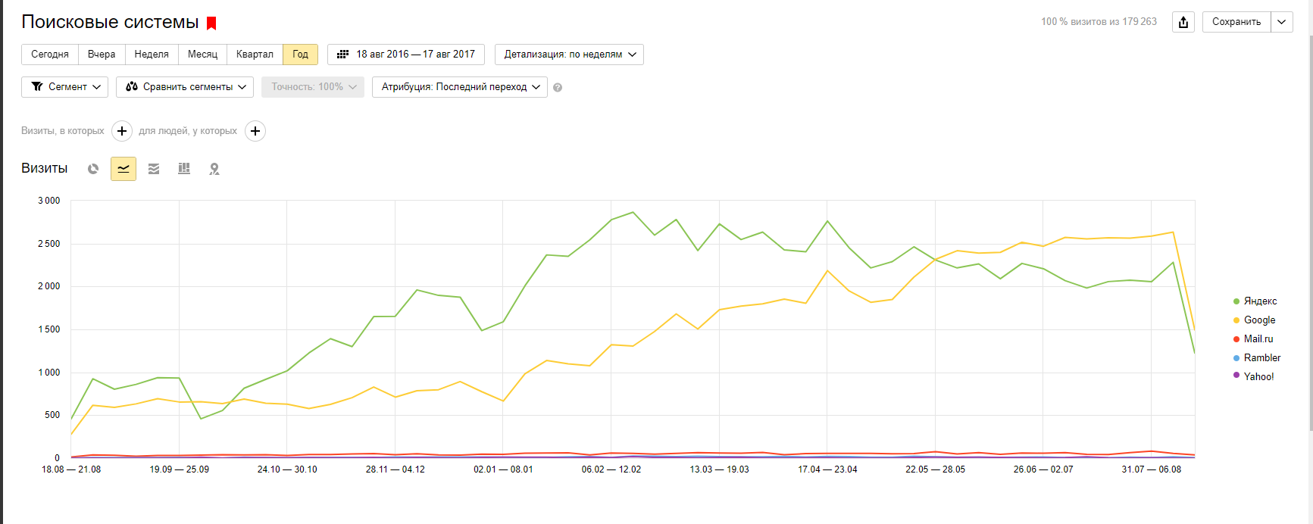Open Атрибуция: Последний переход dropdown
1313x524 pixels.
click(460, 87)
